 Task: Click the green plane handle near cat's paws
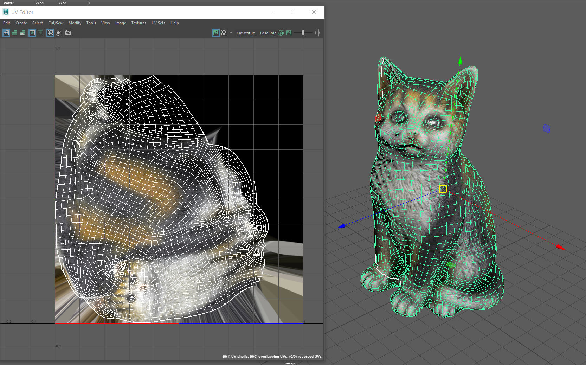tap(450, 265)
